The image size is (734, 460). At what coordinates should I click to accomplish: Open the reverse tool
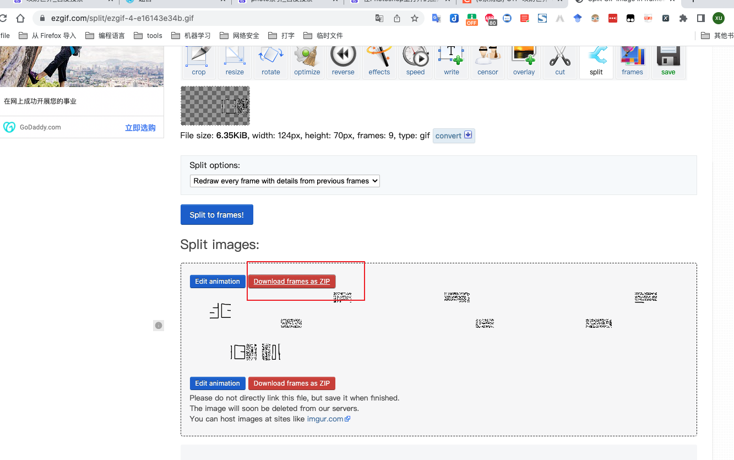coord(343,62)
